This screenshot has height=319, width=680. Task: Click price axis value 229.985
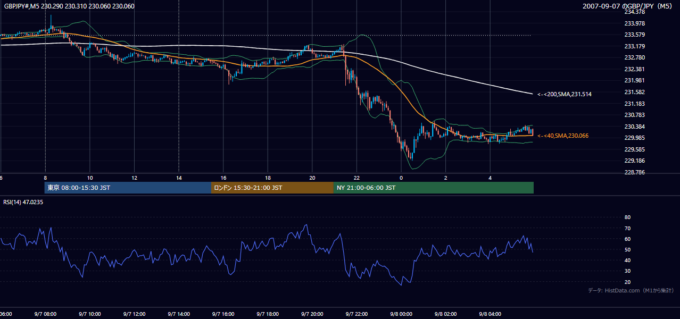coord(634,138)
